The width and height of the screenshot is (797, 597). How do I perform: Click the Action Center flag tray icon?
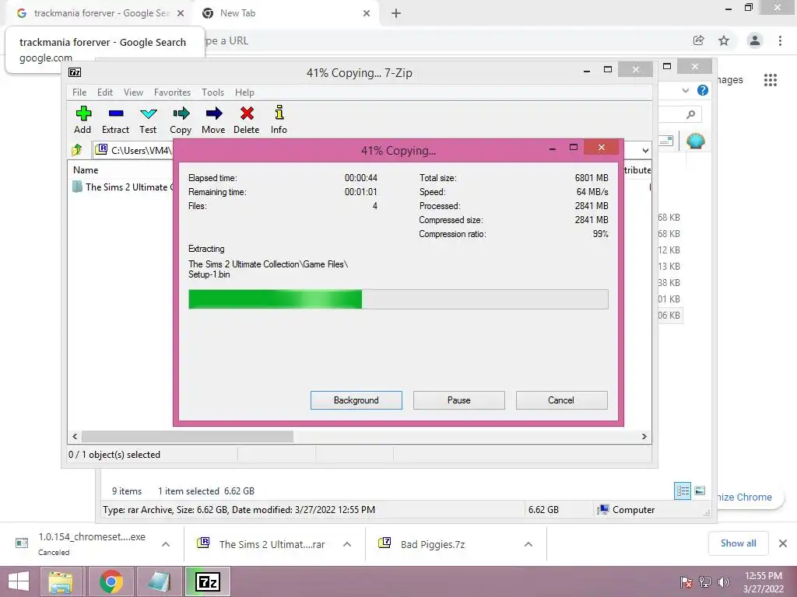(x=686, y=581)
